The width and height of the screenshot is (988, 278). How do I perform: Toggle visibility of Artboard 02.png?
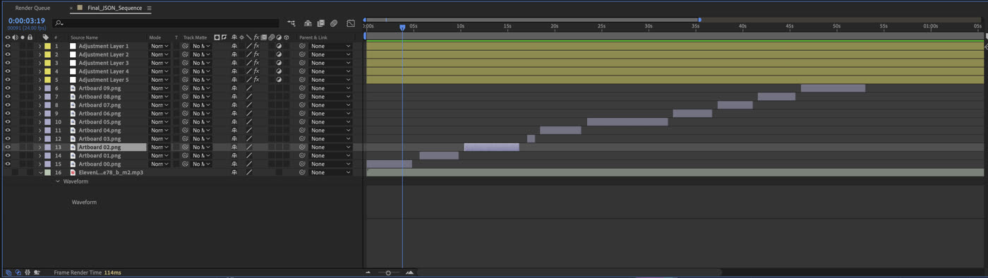coord(8,147)
